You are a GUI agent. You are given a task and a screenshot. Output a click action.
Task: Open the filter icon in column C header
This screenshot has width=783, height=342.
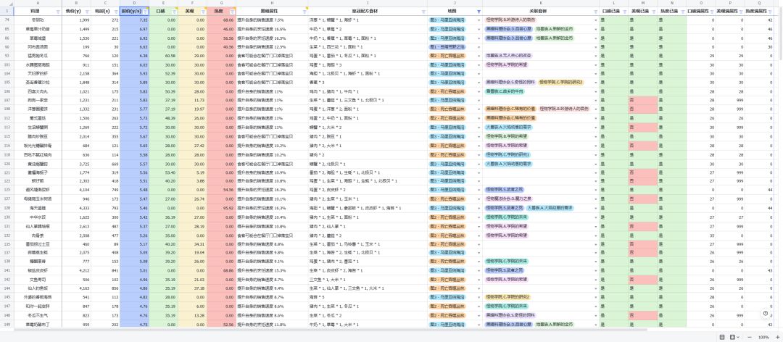point(116,11)
